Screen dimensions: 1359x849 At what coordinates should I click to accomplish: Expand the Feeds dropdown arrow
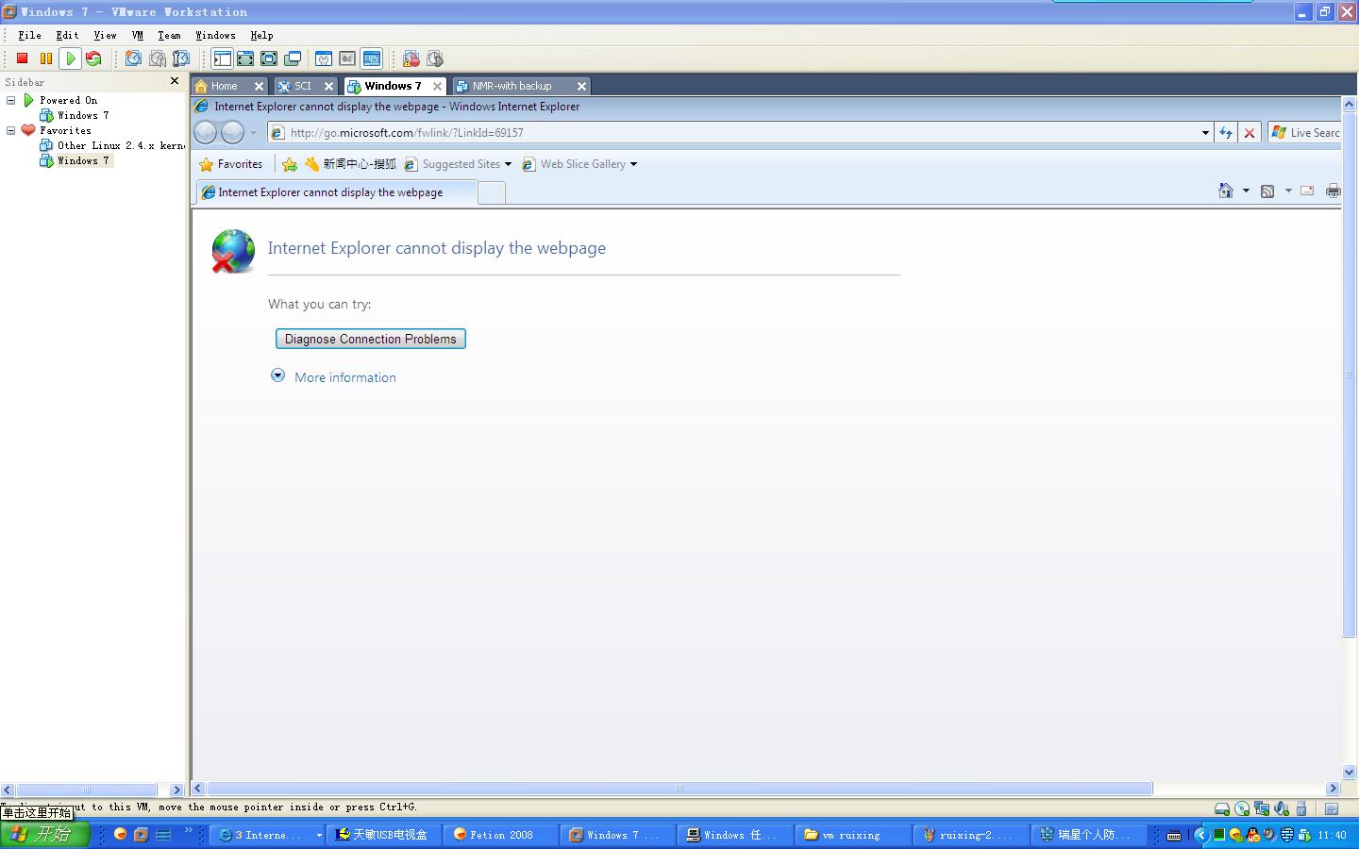(x=1288, y=191)
